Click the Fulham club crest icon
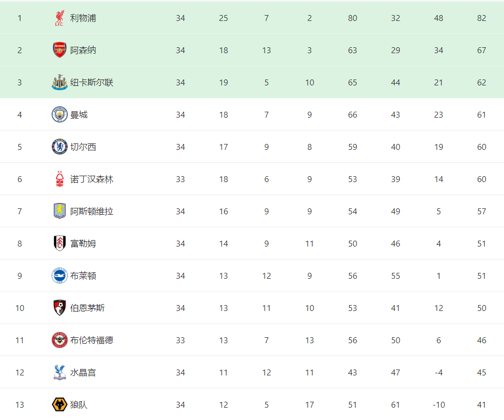504x420 pixels. click(x=60, y=243)
